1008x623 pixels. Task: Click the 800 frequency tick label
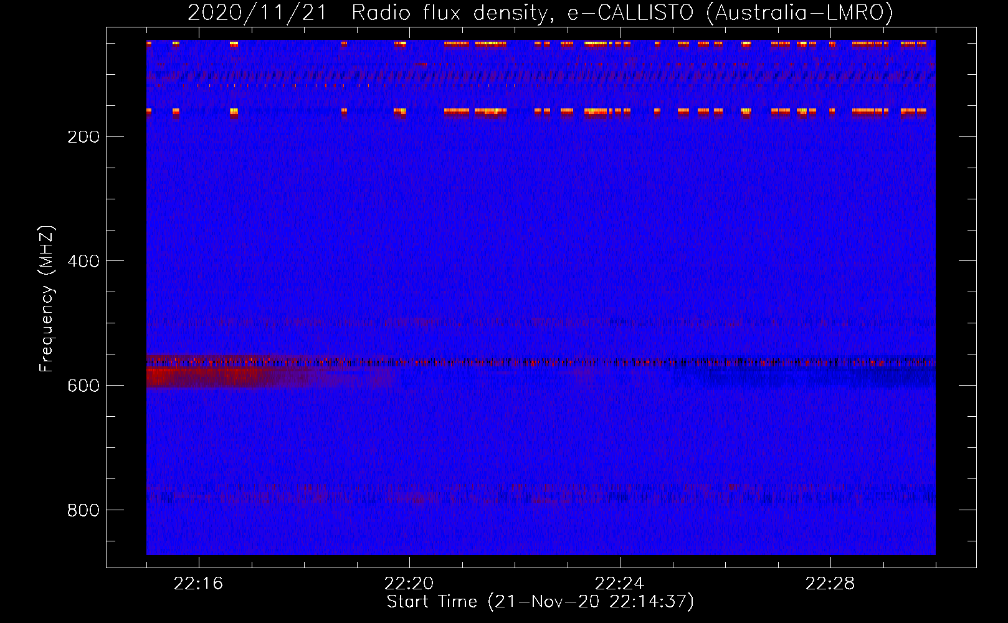(83, 511)
